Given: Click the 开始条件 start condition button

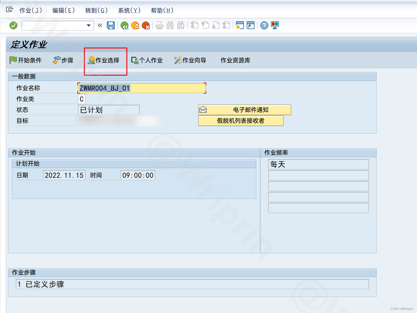Looking at the screenshot, I should point(26,60).
